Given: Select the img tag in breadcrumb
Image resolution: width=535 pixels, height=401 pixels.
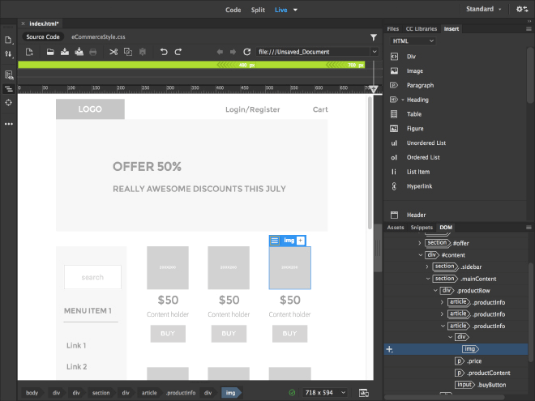Looking at the screenshot, I should (x=231, y=393).
